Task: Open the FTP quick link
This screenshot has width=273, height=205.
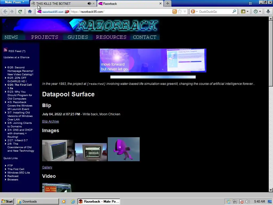Action: 10,165
